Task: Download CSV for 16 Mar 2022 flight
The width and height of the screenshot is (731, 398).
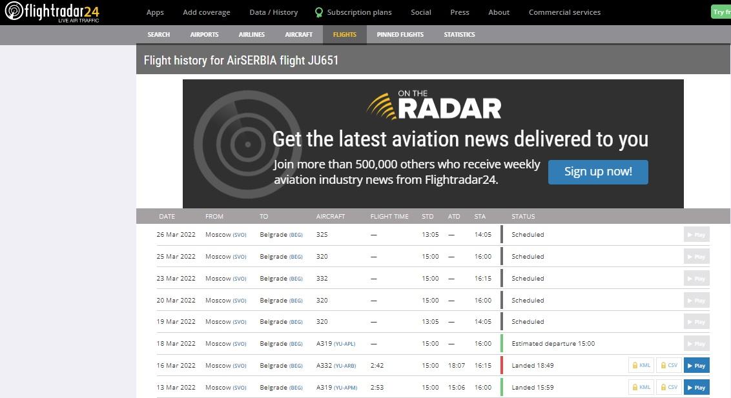Action: pos(669,366)
